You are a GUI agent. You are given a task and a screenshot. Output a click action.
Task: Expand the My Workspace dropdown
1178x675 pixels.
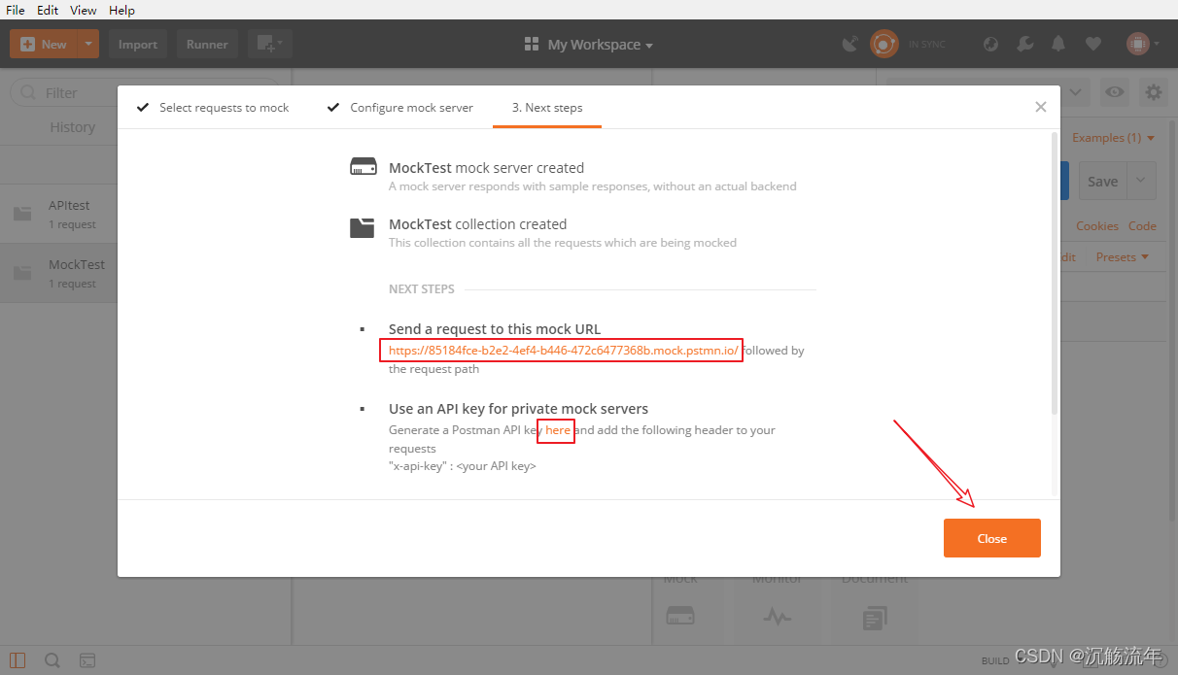pos(588,45)
